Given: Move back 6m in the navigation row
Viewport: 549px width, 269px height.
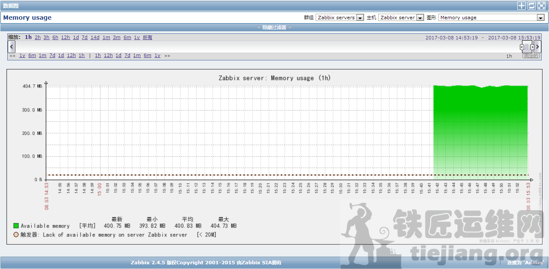Looking at the screenshot, I should pyautogui.click(x=32, y=56).
